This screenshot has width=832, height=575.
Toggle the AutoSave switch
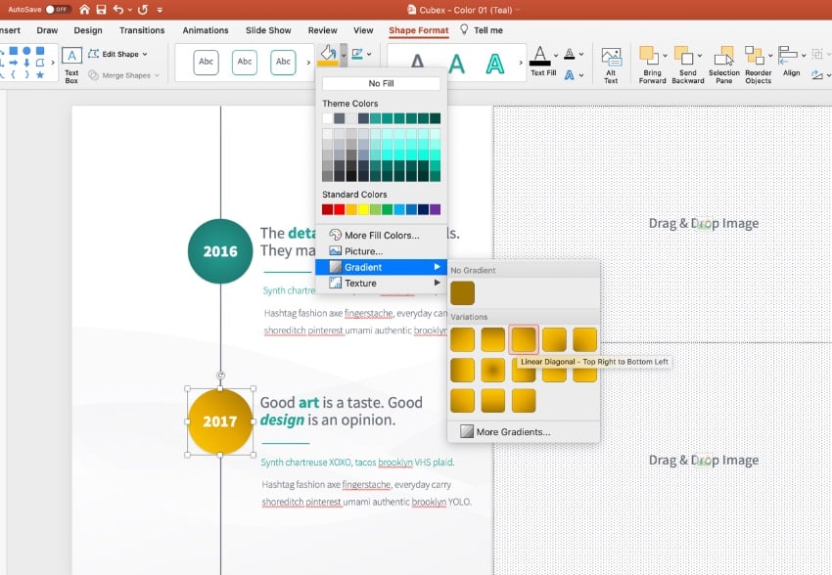click(x=58, y=9)
